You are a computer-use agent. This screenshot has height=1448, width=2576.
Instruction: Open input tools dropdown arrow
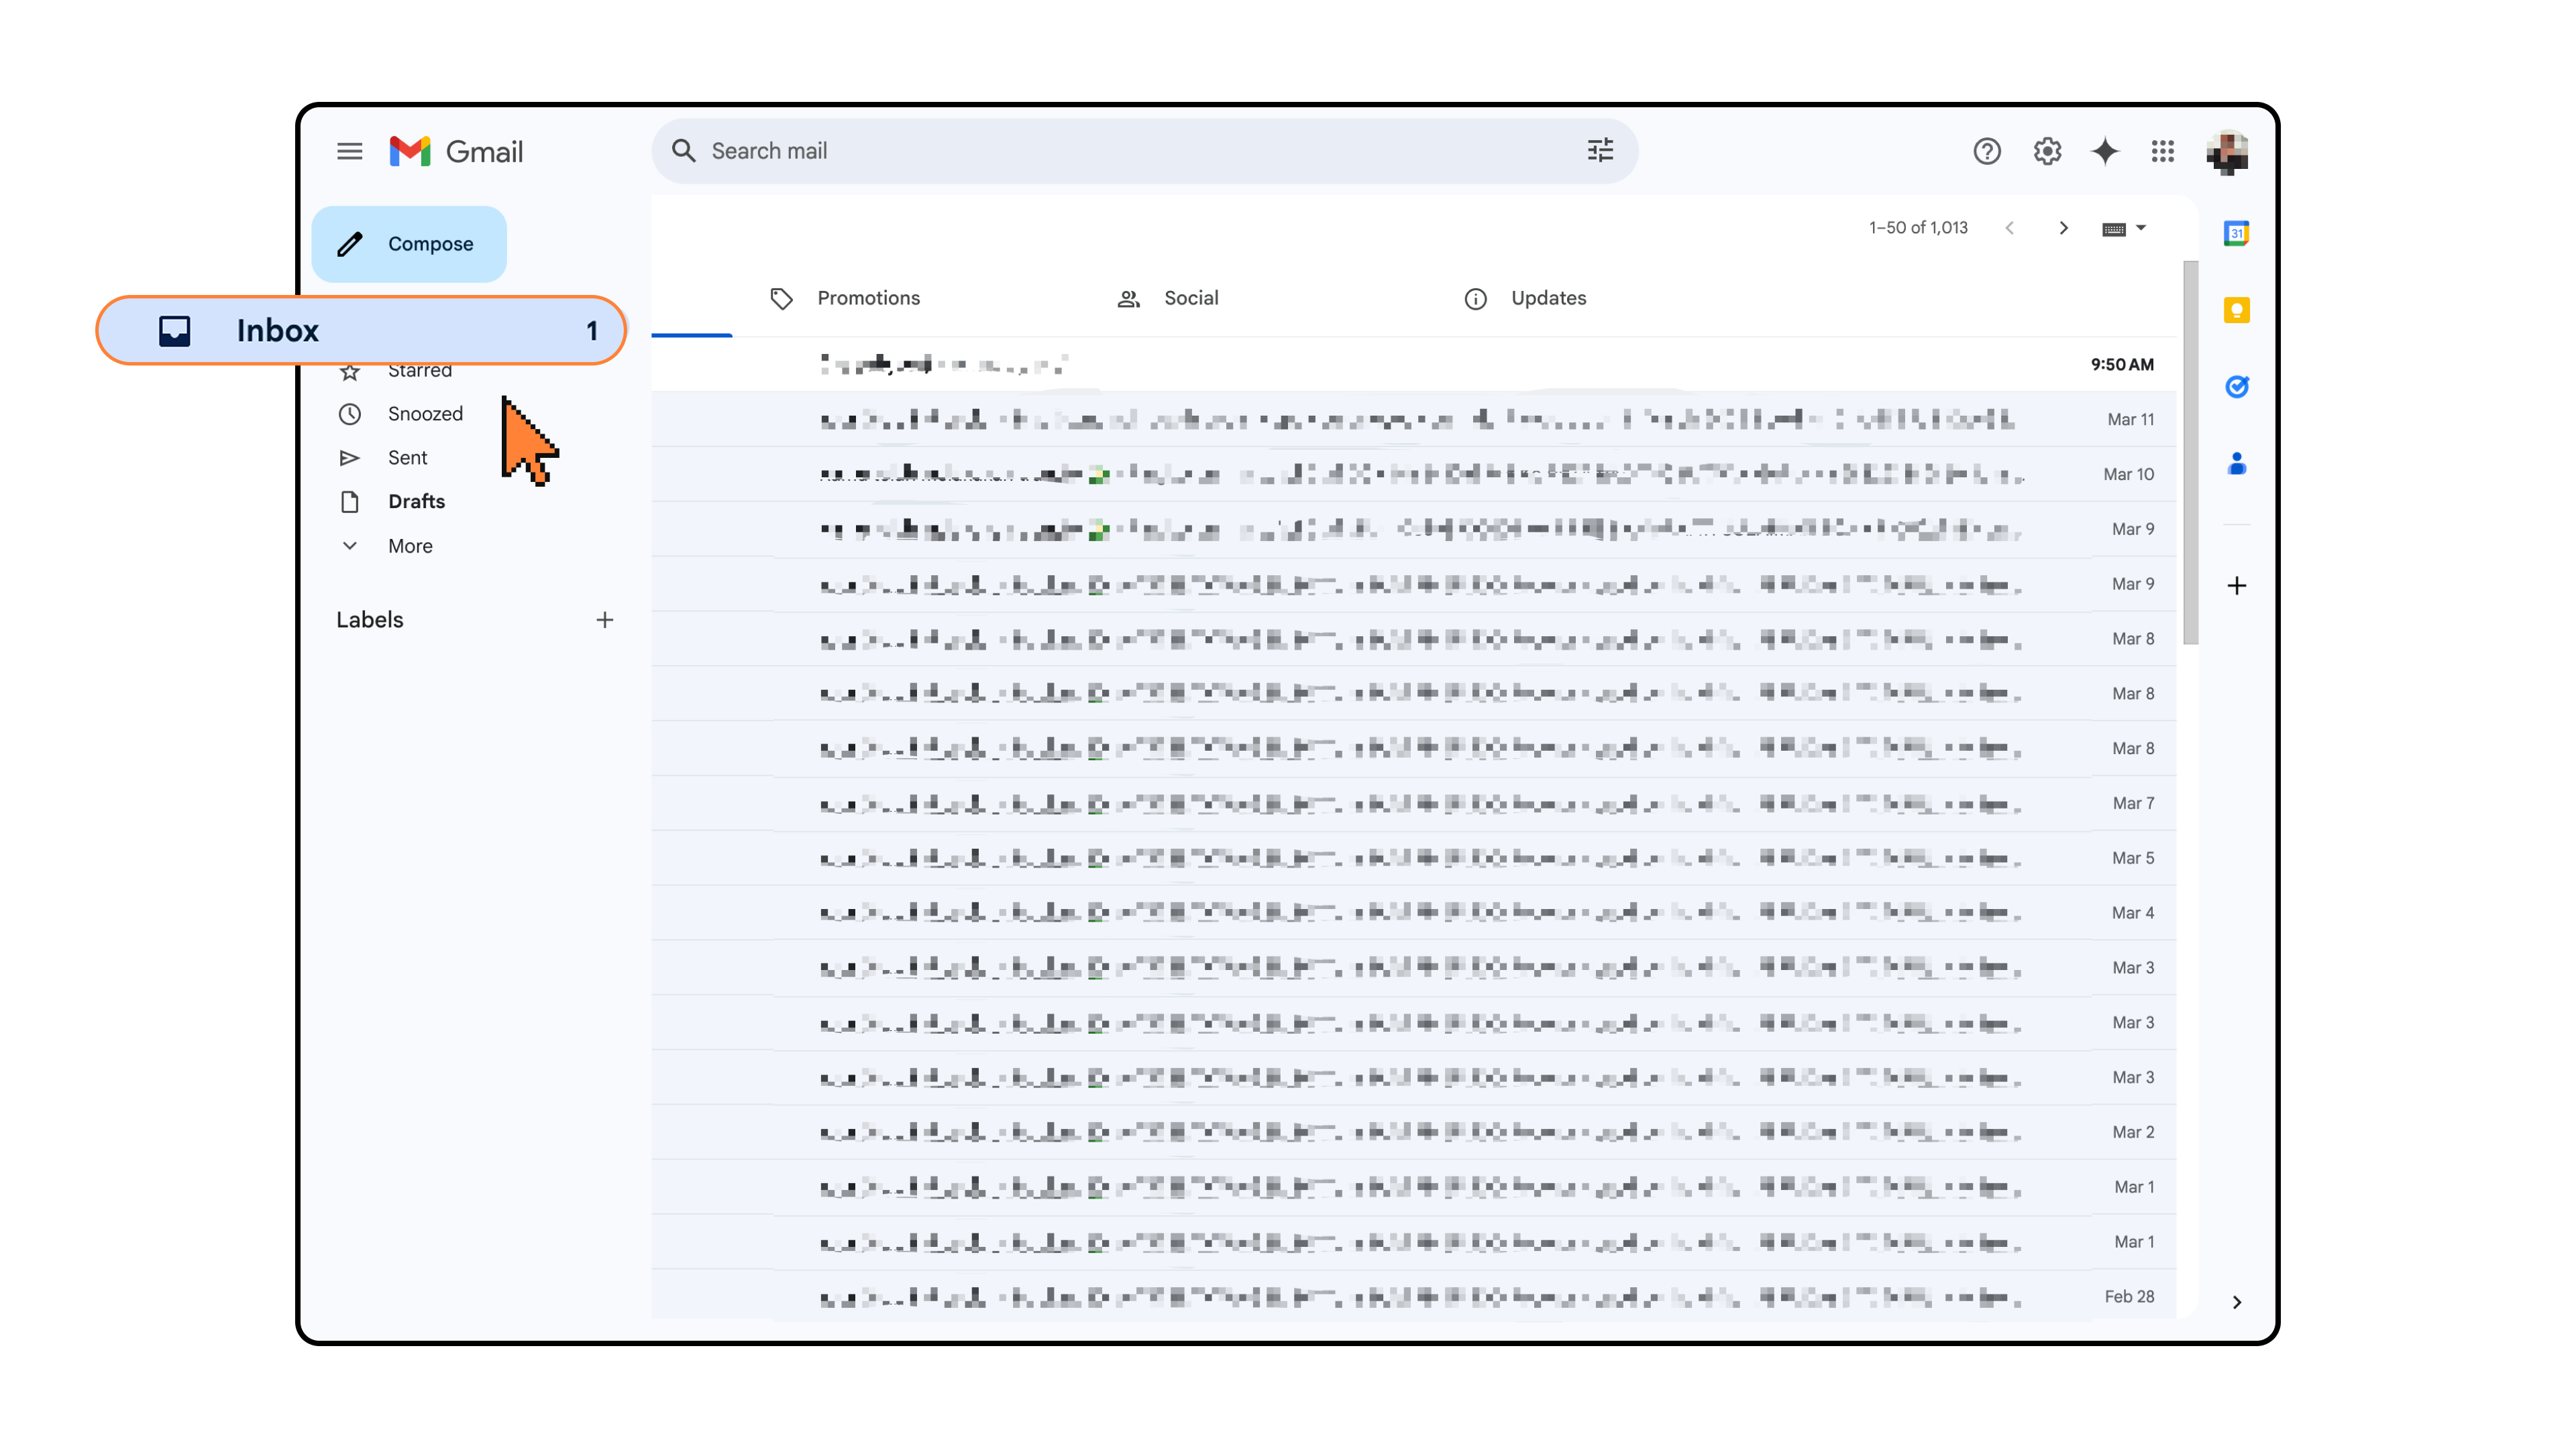point(2141,228)
